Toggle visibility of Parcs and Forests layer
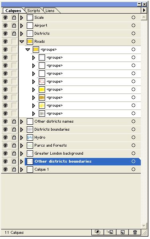The width and height of the screenshot is (150, 239). click(x=5, y=145)
